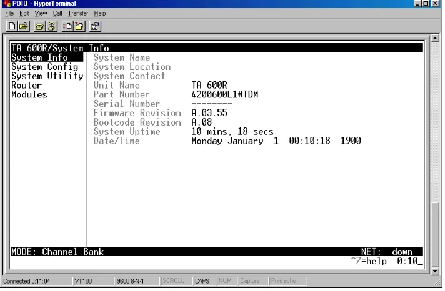Select System Info in terminal menu

47,57
